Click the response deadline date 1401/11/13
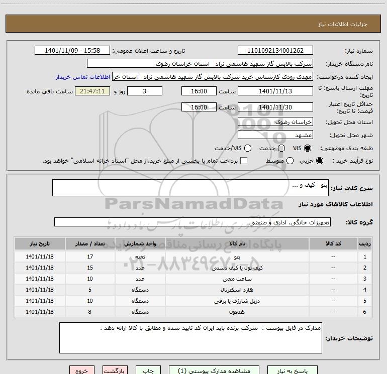This screenshot has height=374, width=387. tap(275, 91)
